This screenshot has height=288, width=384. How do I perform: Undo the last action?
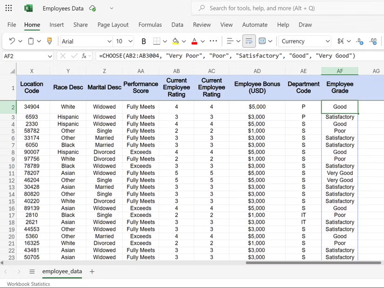[x=12, y=41]
